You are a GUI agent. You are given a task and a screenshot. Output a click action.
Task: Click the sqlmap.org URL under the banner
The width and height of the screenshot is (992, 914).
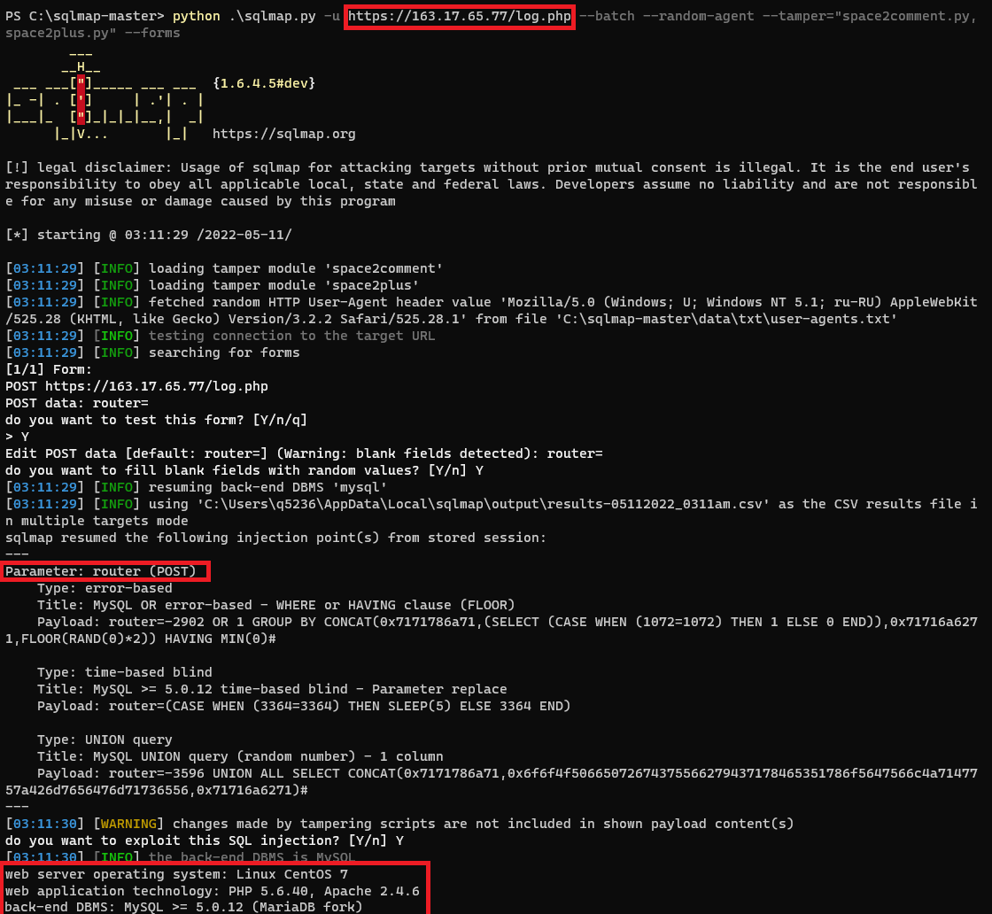(284, 134)
